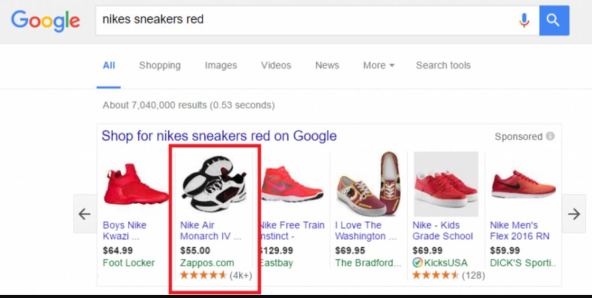Open Search tools options
Viewport: 592px width, 298px height.
pyautogui.click(x=443, y=65)
